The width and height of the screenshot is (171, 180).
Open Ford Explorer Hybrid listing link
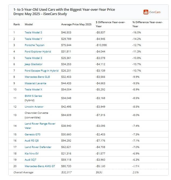(x=38, y=52)
